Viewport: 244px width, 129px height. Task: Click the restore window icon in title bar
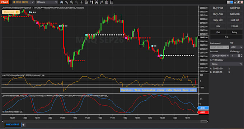[239, 2]
